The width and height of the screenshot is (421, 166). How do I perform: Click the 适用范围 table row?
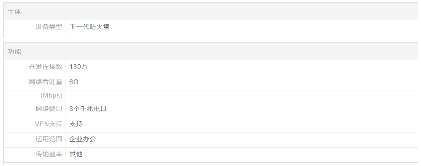(210, 139)
